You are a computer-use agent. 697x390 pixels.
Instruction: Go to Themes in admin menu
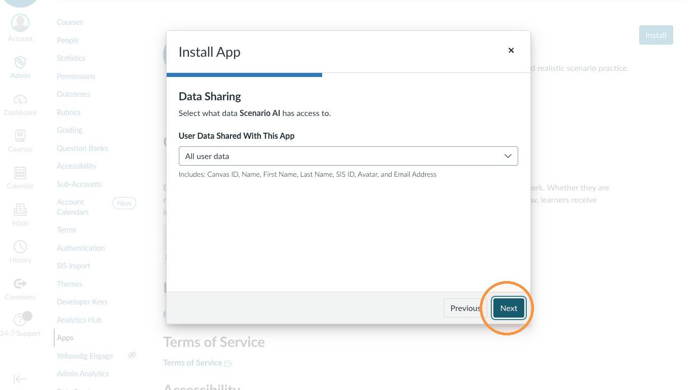point(69,284)
